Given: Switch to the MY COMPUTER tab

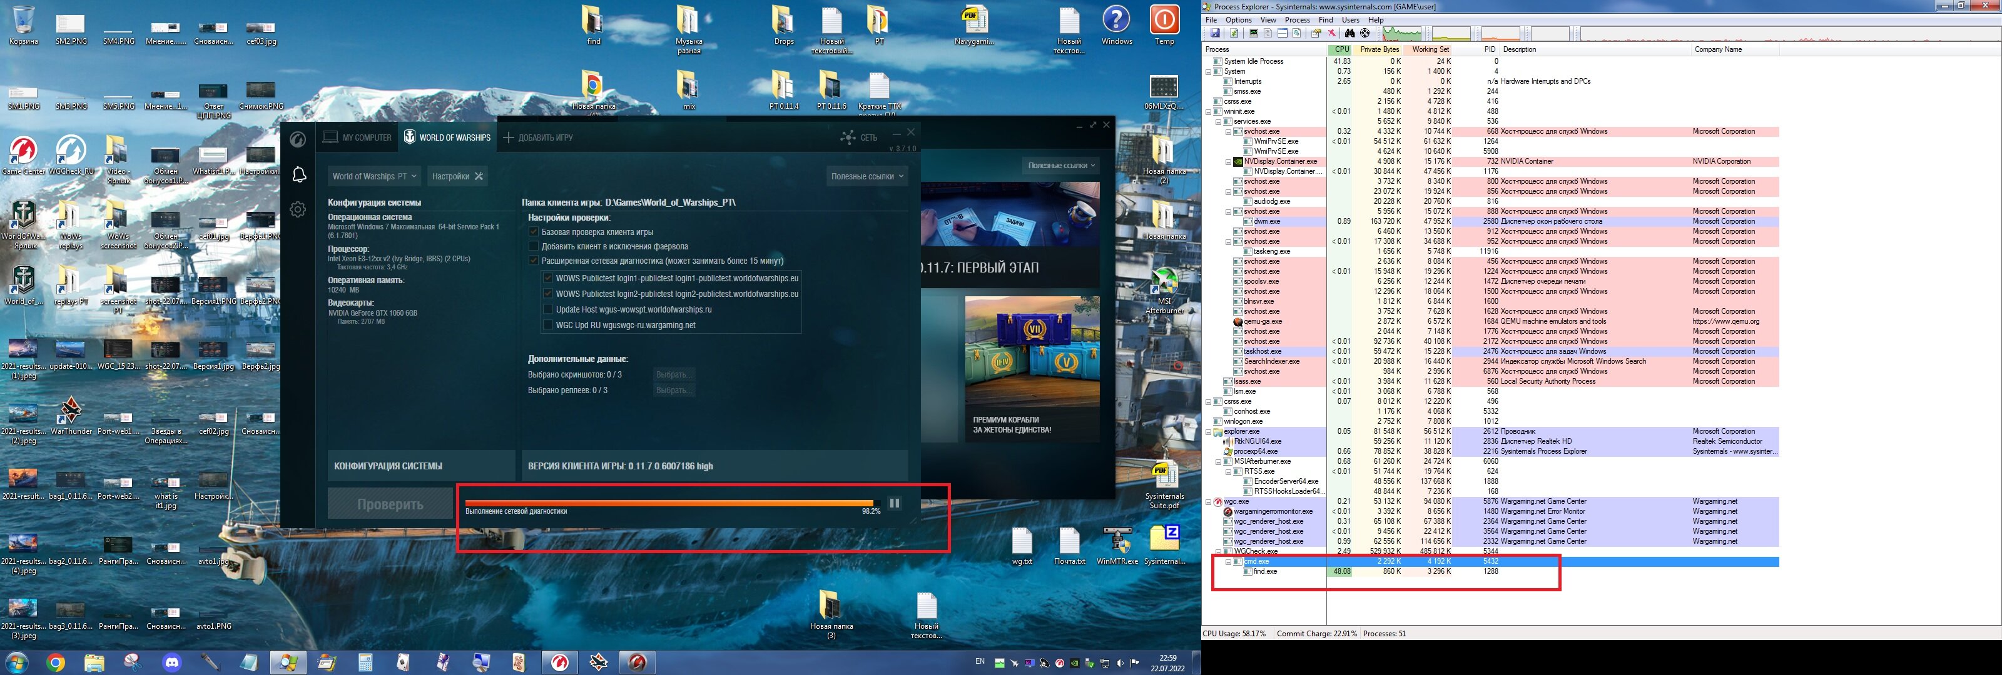Looking at the screenshot, I should tap(357, 137).
